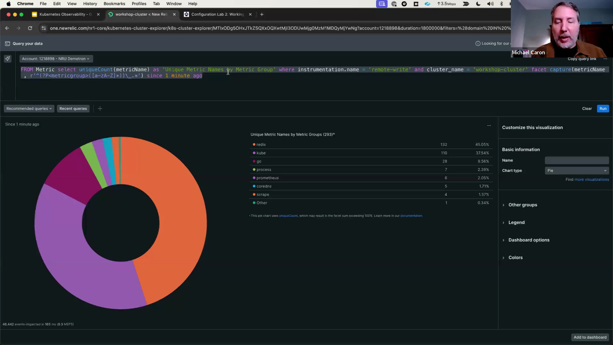
Task: Reload the current page
Action: [30, 28]
